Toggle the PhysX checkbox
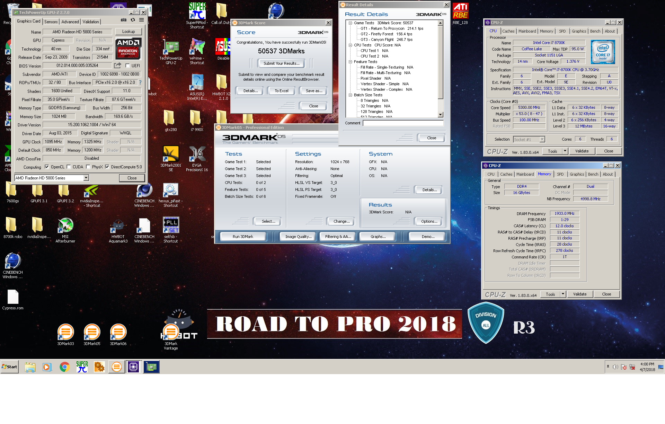The width and height of the screenshot is (665, 424). [88, 167]
